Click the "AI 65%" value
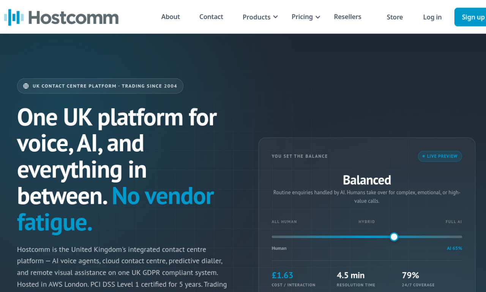The width and height of the screenshot is (486, 292). click(x=454, y=248)
